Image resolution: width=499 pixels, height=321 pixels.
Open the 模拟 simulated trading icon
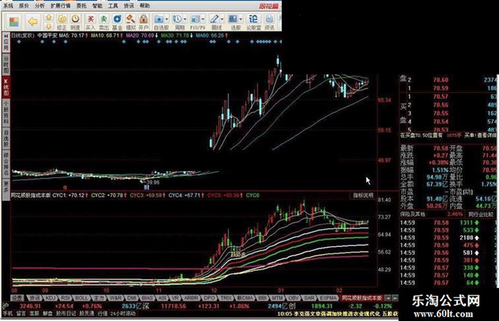(130, 22)
